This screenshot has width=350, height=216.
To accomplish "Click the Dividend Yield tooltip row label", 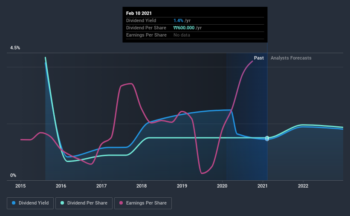I will click(x=141, y=20).
